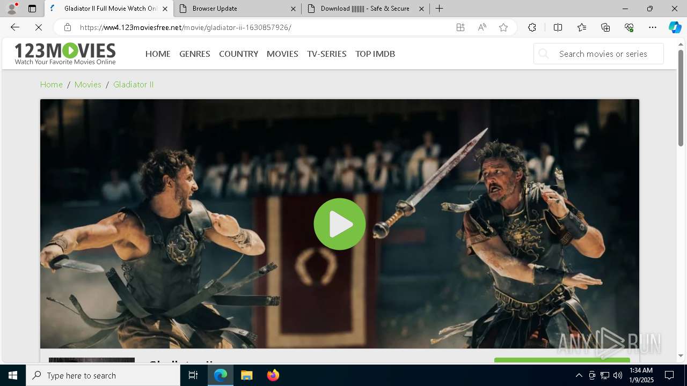Click the page vertical scrollbar thumb

[681, 98]
